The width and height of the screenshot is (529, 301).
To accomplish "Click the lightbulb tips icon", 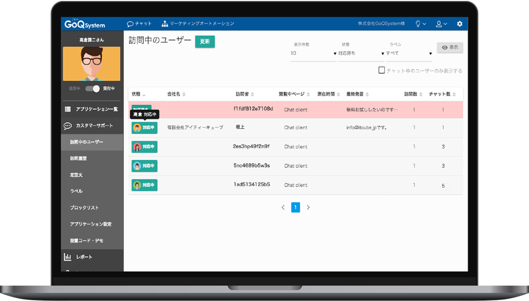I will pyautogui.click(x=420, y=24).
